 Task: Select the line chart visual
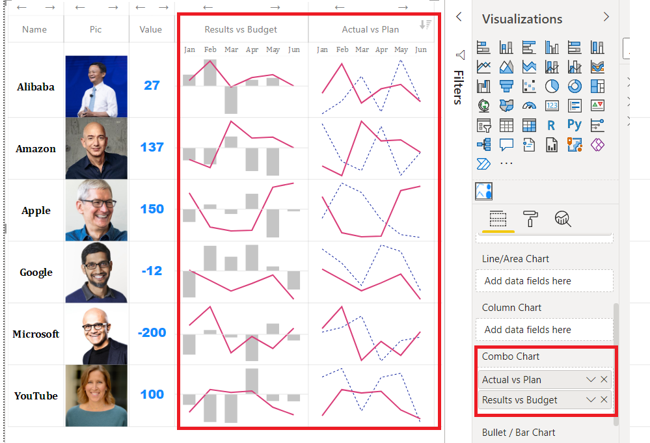coord(483,67)
